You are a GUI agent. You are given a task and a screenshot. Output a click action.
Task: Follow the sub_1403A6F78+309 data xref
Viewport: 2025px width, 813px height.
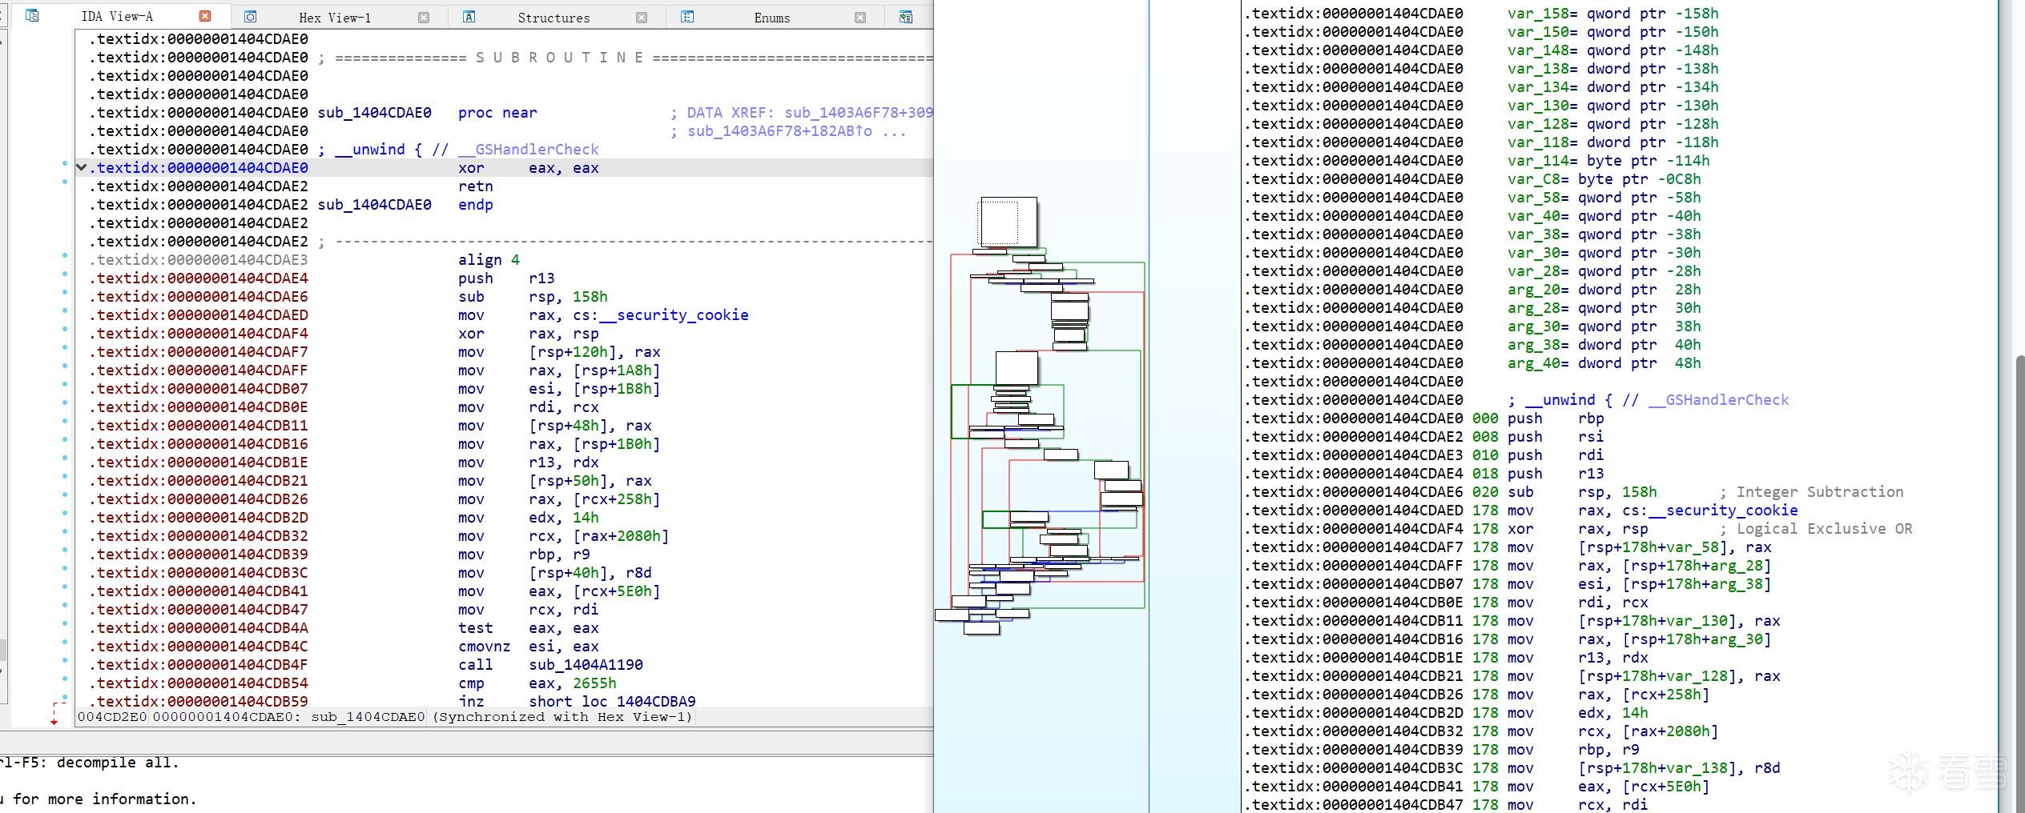859,113
